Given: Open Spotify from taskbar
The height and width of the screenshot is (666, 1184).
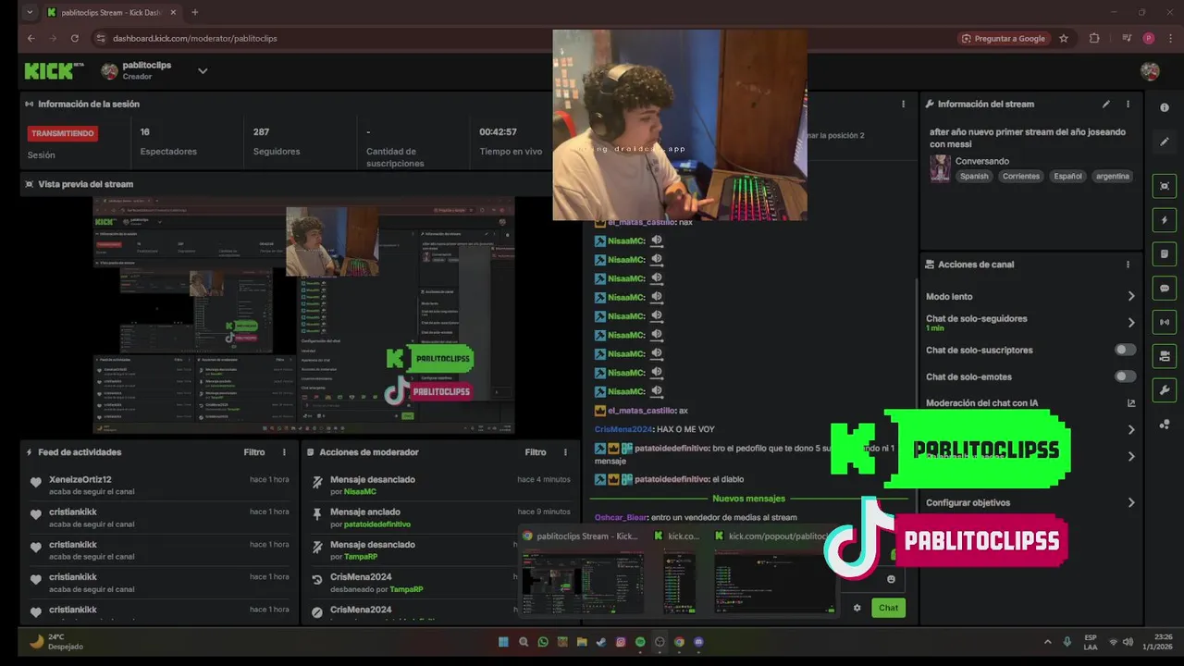Looking at the screenshot, I should pyautogui.click(x=640, y=641).
